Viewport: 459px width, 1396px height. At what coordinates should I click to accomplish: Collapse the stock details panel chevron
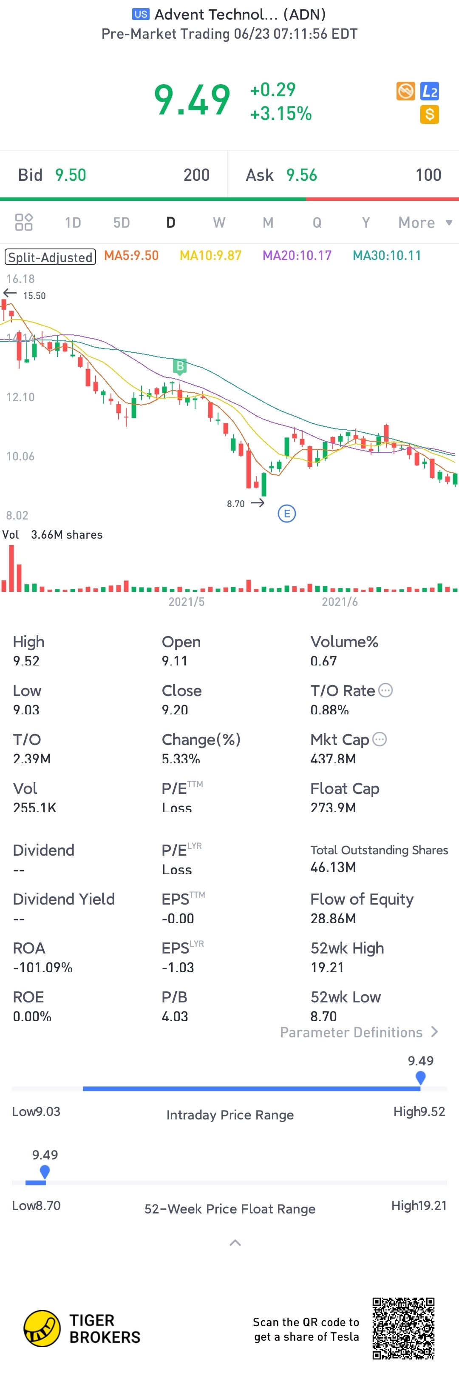235,1243
